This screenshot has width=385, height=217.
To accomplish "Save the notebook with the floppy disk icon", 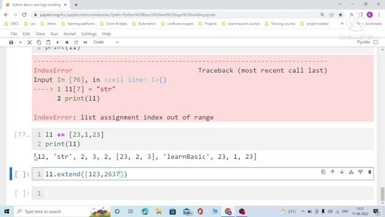I will point(11,42).
